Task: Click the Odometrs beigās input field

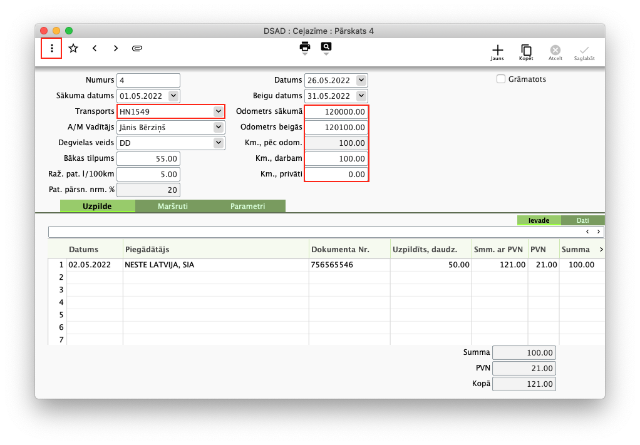Action: pos(336,127)
